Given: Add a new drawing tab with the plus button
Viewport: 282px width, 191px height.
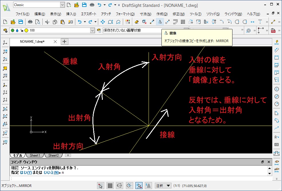Looking at the screenshot, I should point(64,42).
